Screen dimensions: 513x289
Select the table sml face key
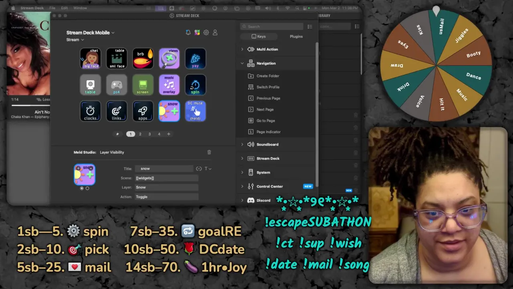click(x=117, y=59)
